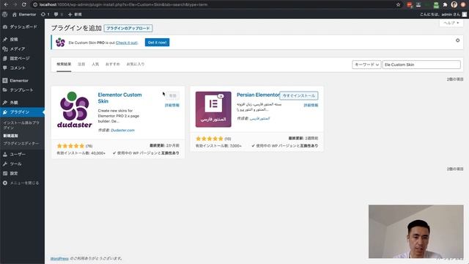Open the ユーザー users menu

pos(15,154)
